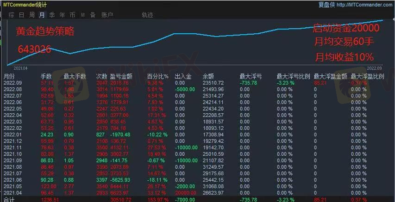Open the 备 tab

pyautogui.click(x=93, y=15)
